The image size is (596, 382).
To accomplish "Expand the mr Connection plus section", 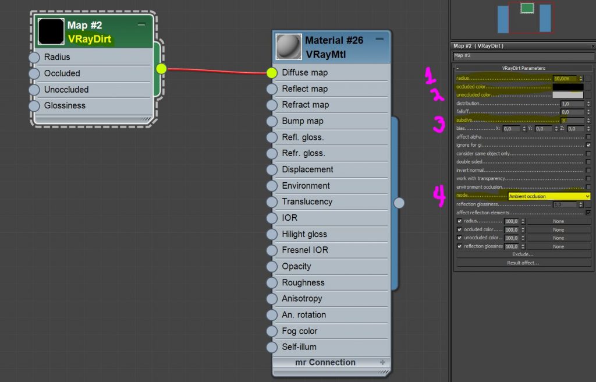I will [x=382, y=362].
